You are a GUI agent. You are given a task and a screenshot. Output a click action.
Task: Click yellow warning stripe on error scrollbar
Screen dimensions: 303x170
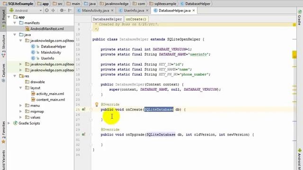click(294, 55)
